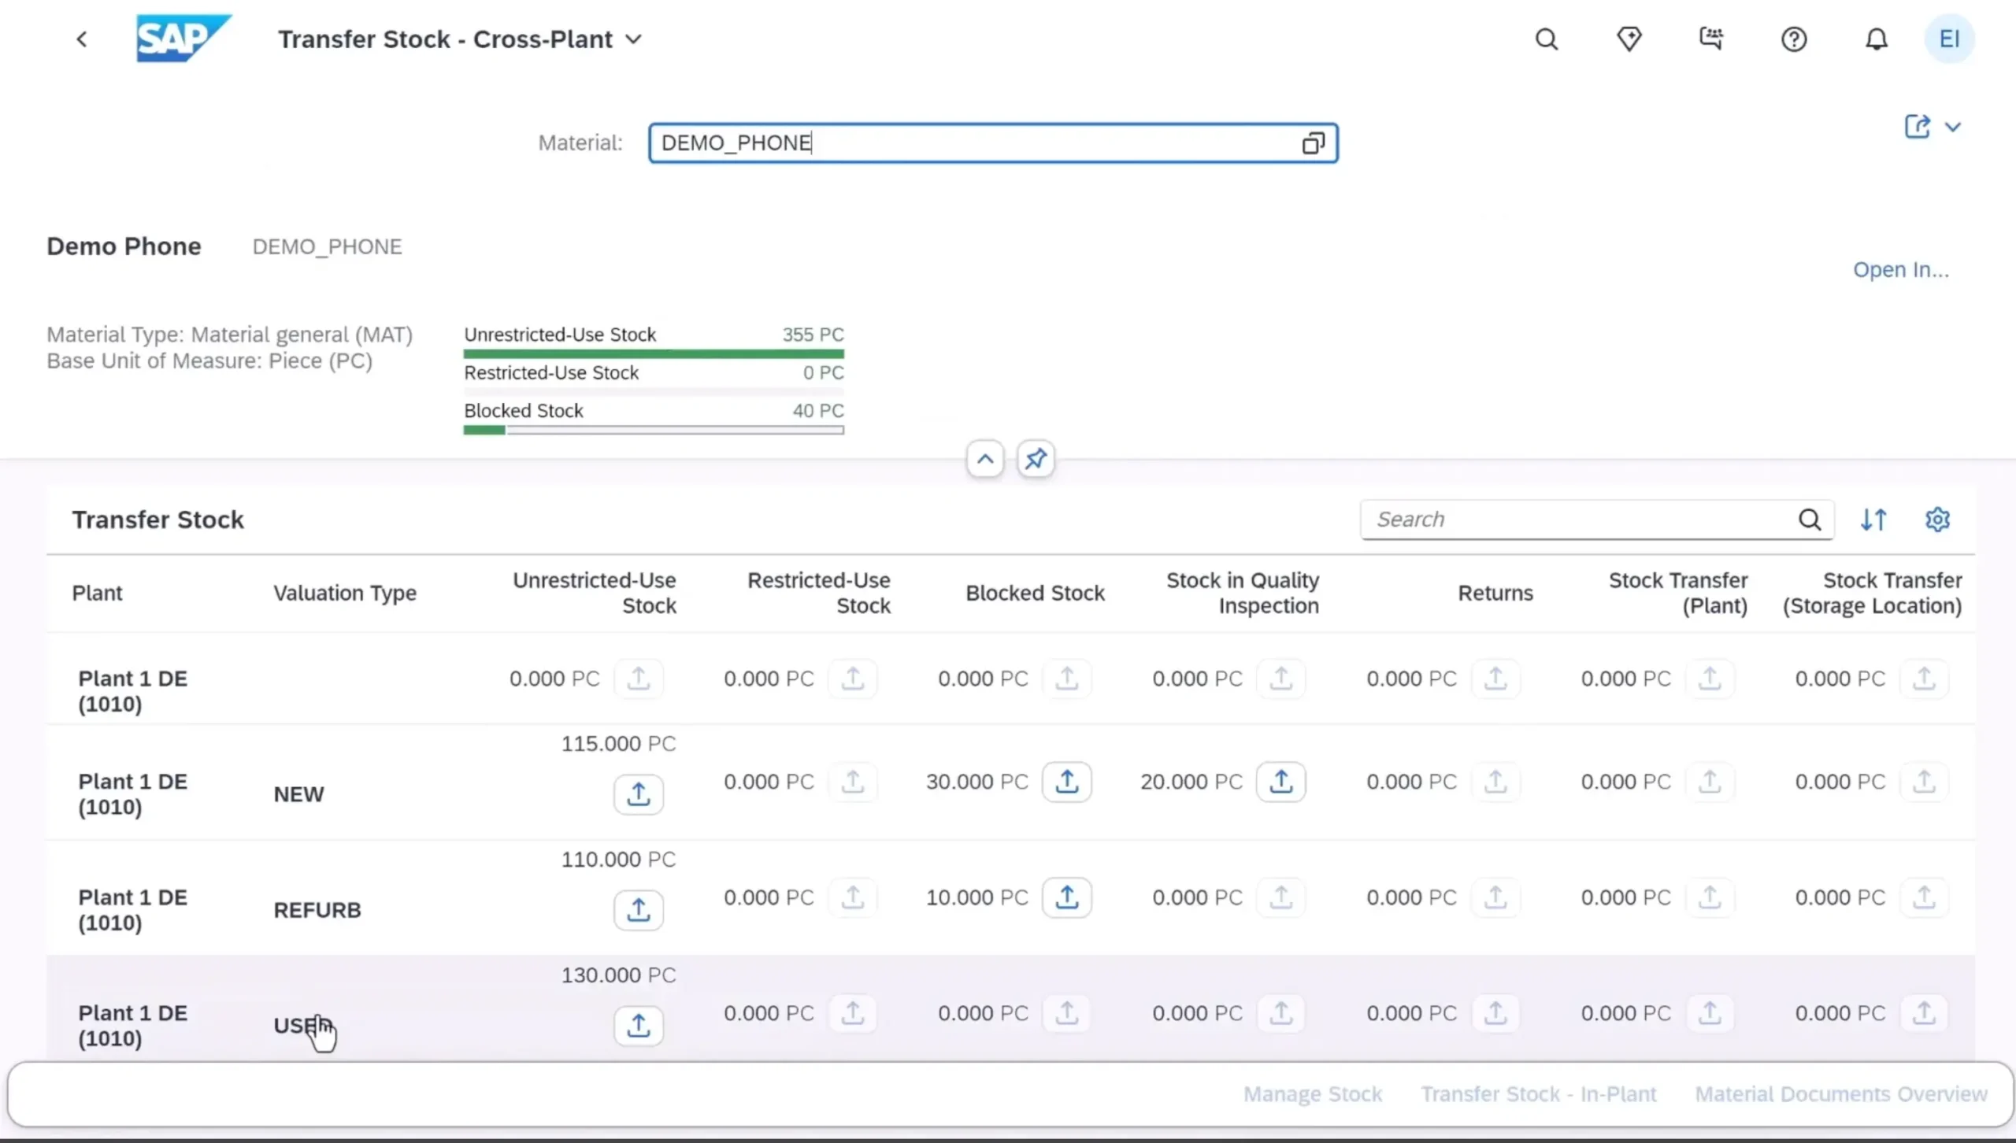Transfer unrestricted stock 110.000 PC for REFURB

coord(638,910)
